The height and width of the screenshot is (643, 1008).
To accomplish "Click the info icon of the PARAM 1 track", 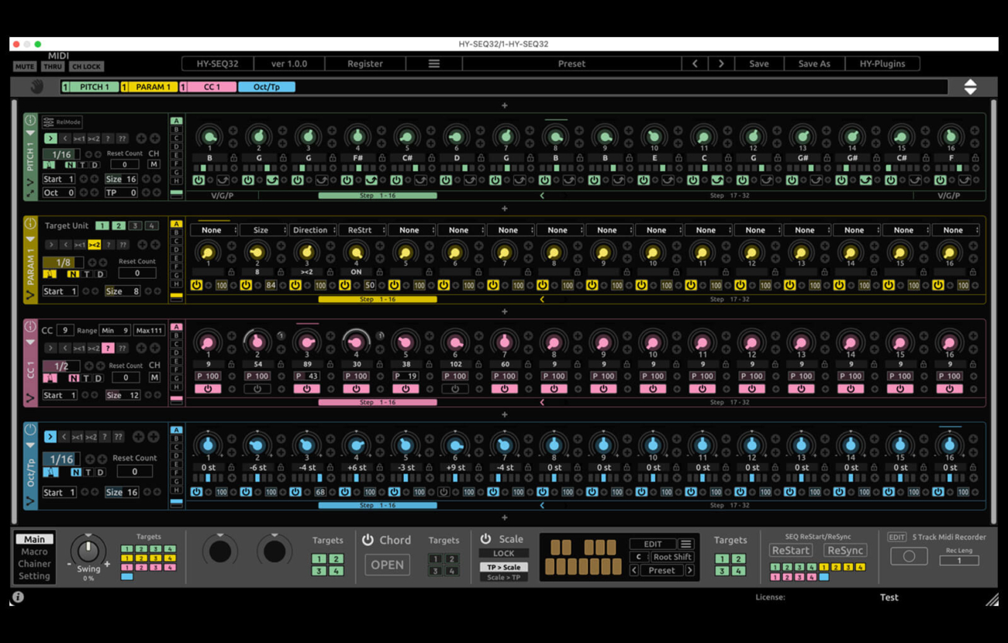I will (x=30, y=225).
